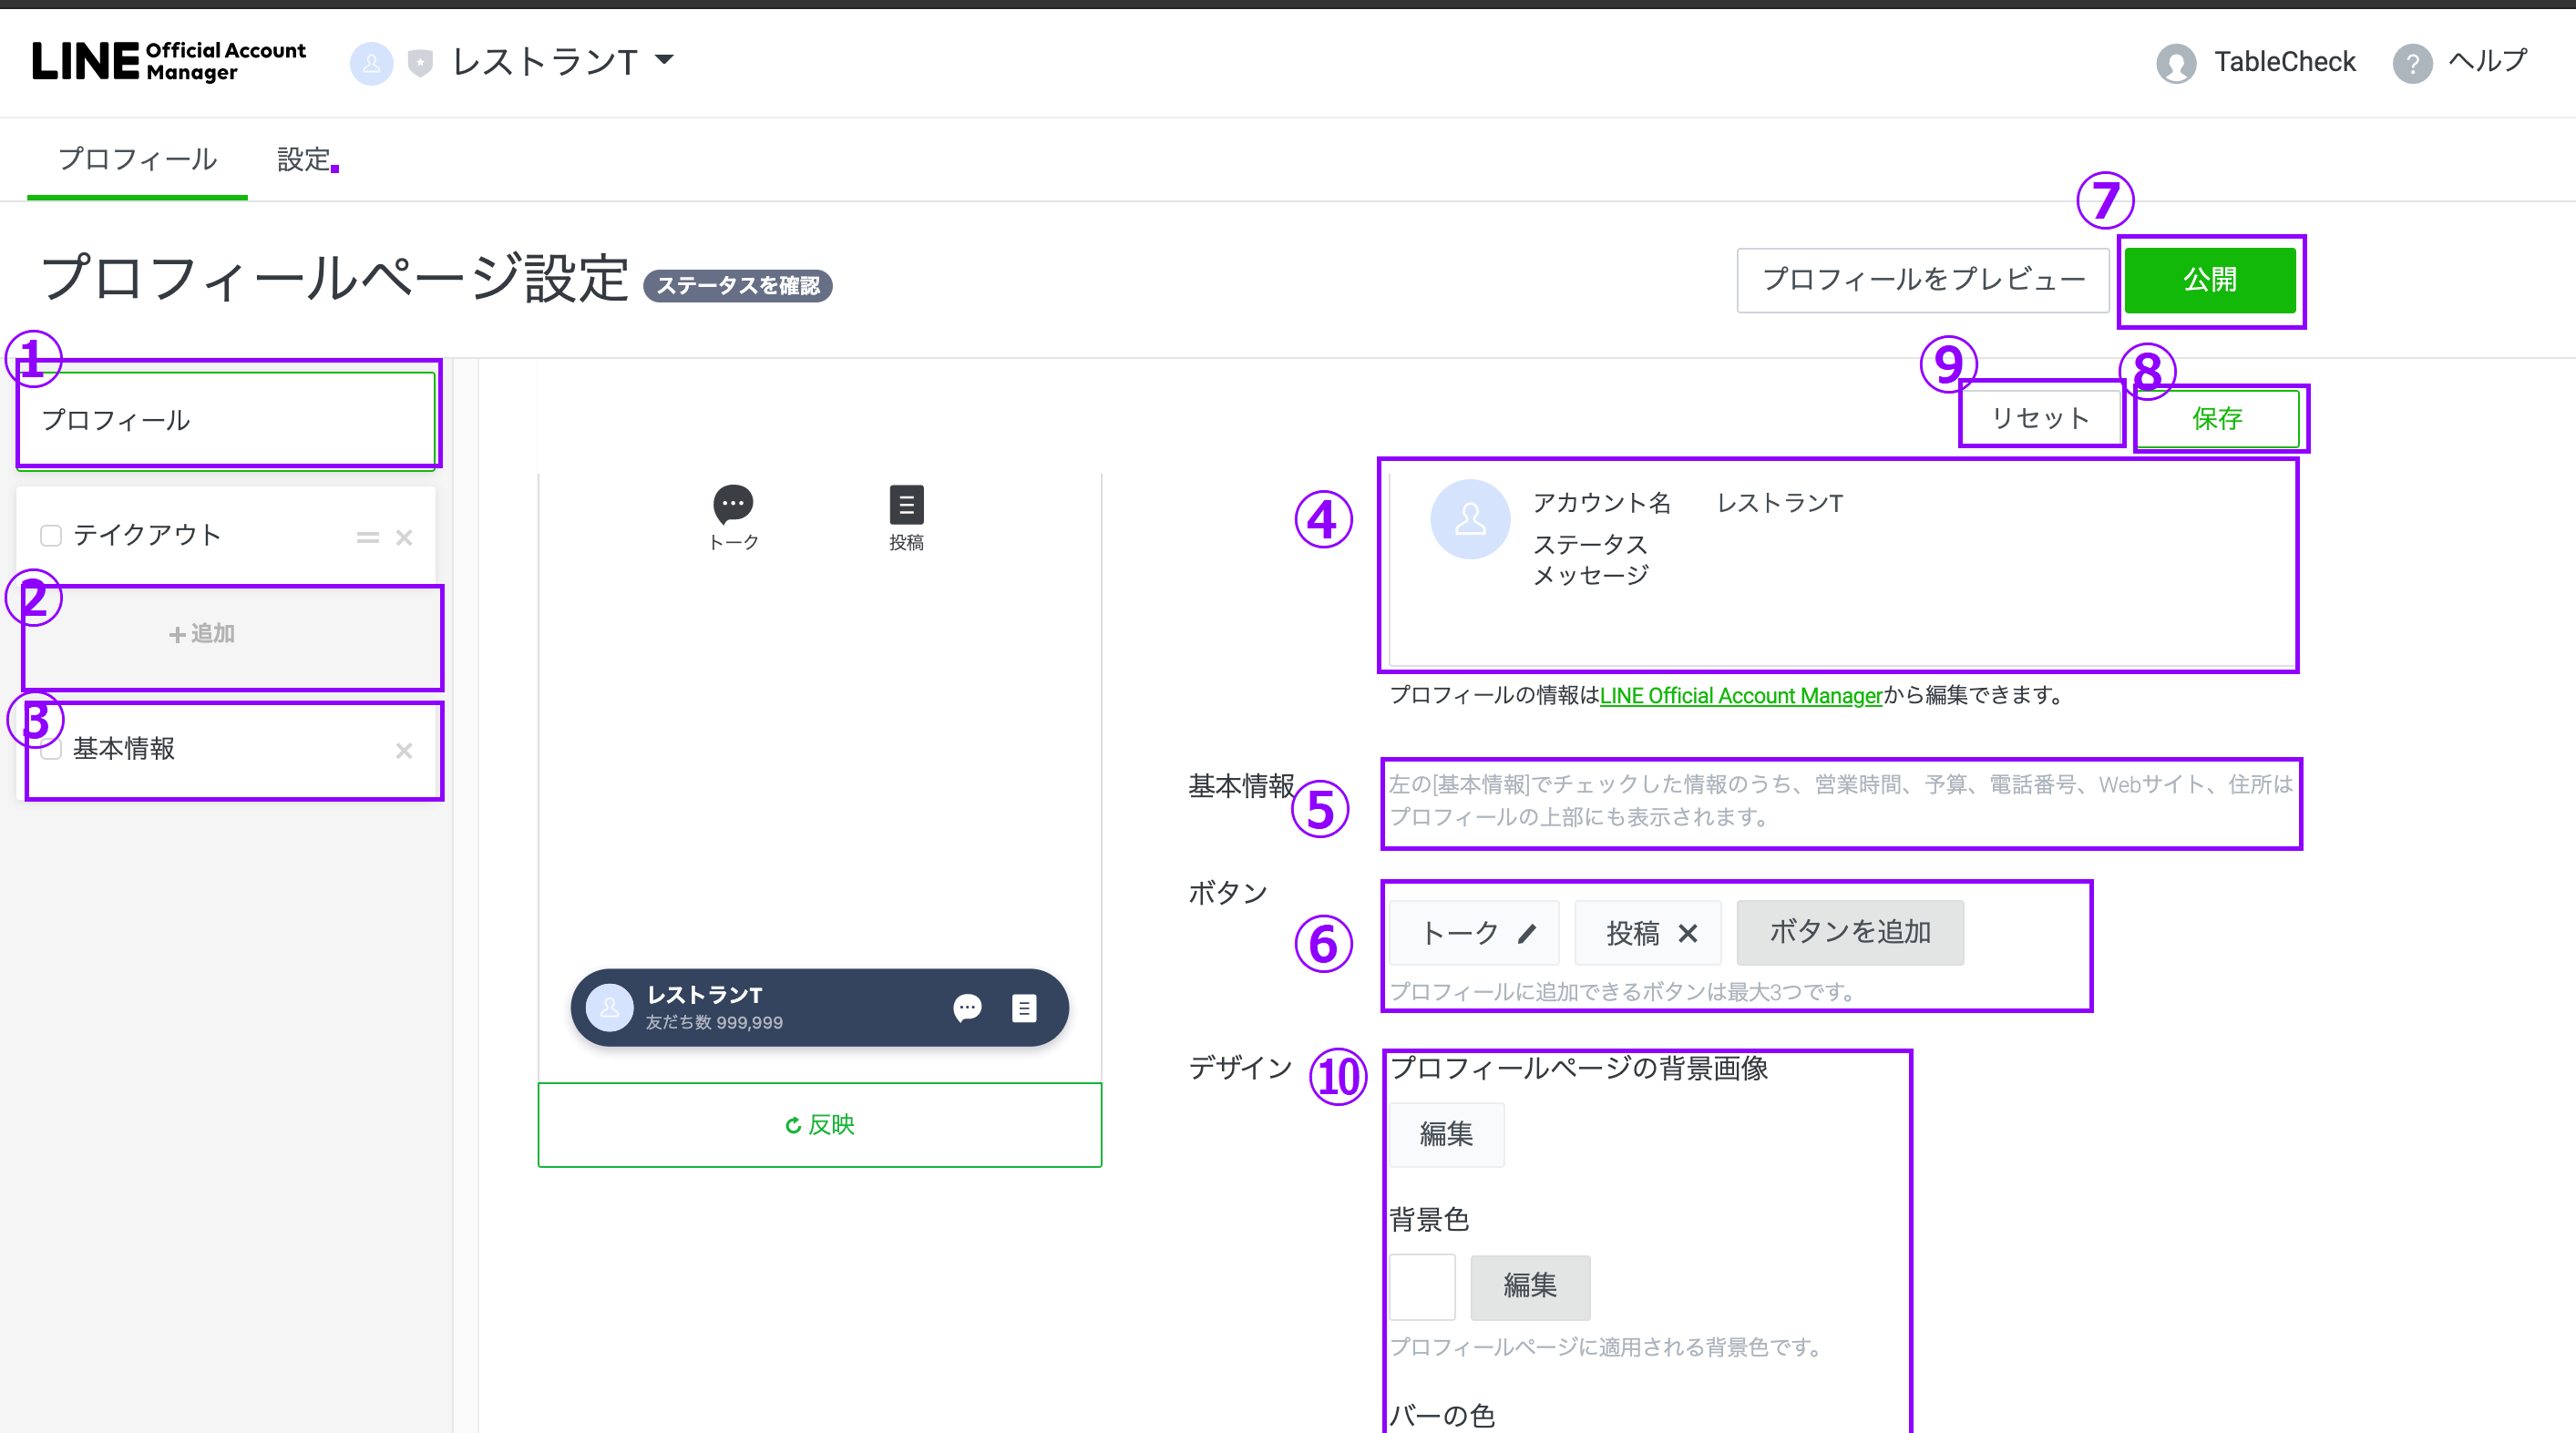Click the TableCheck user avatar icon
The image size is (2576, 1433).
coord(2175,63)
